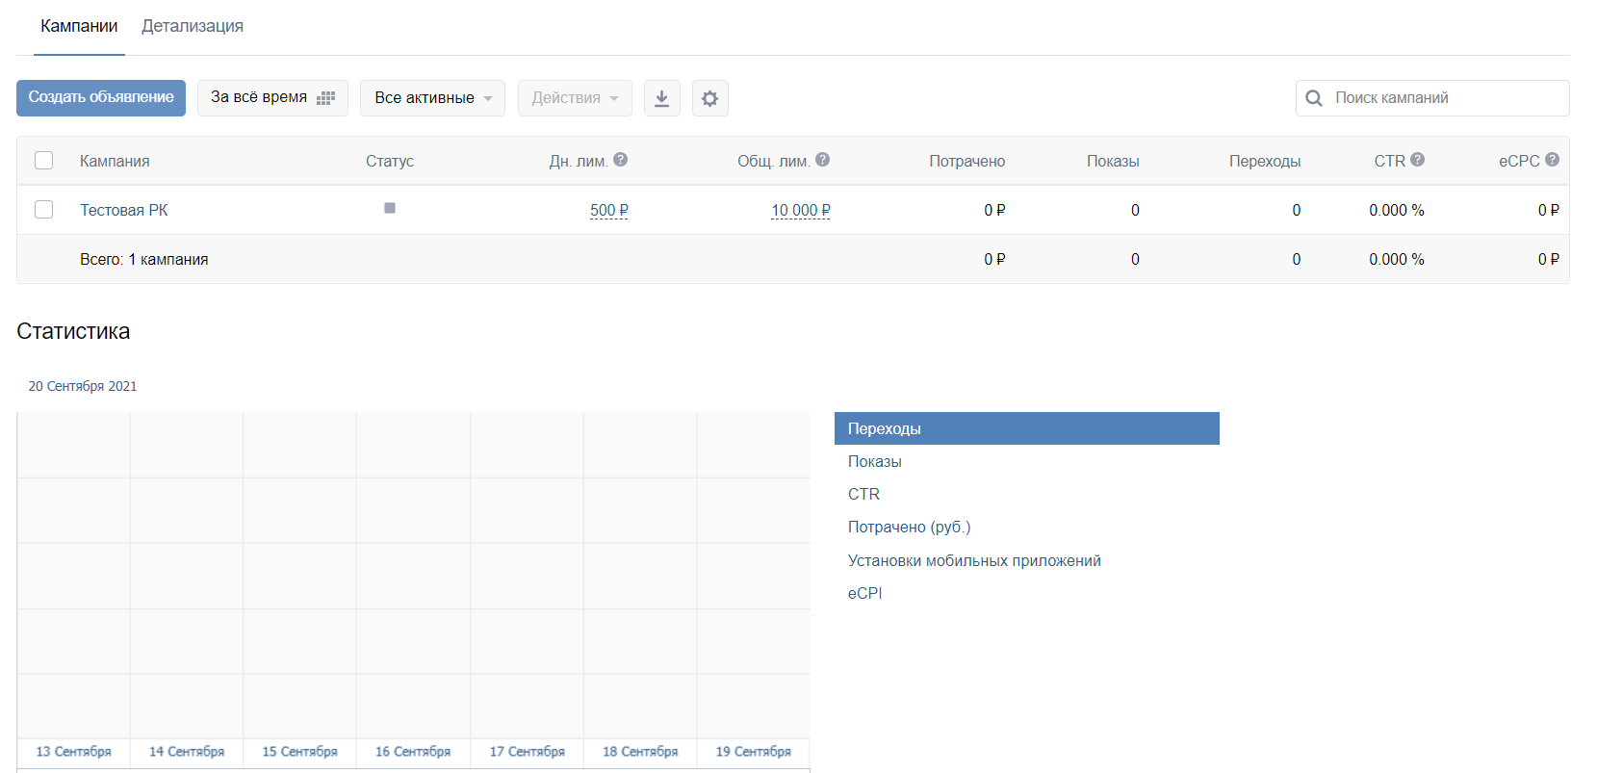Click help icon next to Дн. лим.
The width and height of the screenshot is (1597, 773).
pos(621,160)
